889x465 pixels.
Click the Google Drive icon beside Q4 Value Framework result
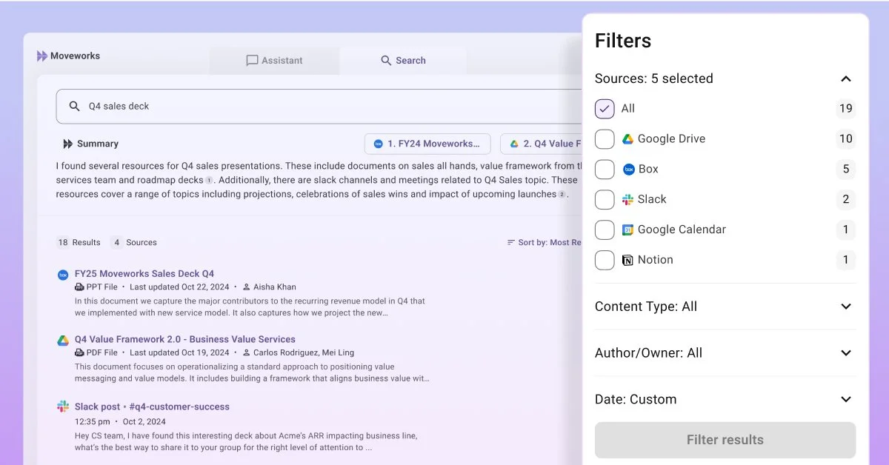click(63, 341)
